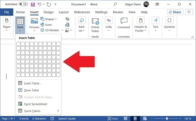Image resolution: width=196 pixels, height=121 pixels.
Task: Click Page 1 of 1 in status bar
Action: tap(8, 119)
